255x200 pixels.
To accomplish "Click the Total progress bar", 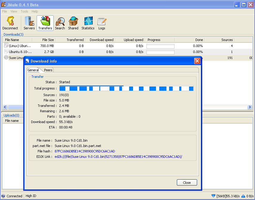I will pos(126,88).
